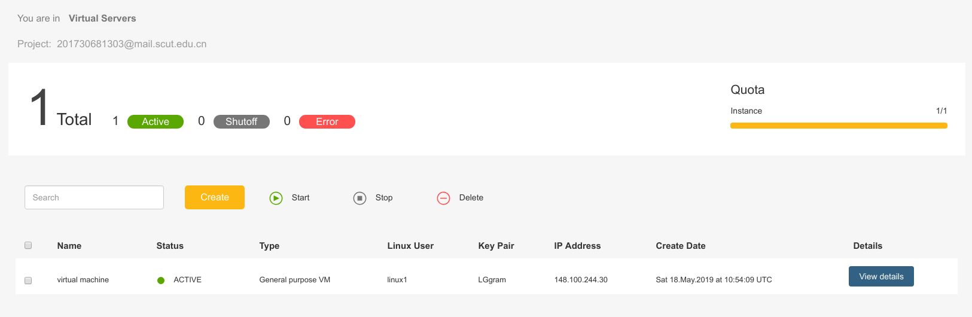
Task: Click the green Start play icon
Action: [x=276, y=198]
